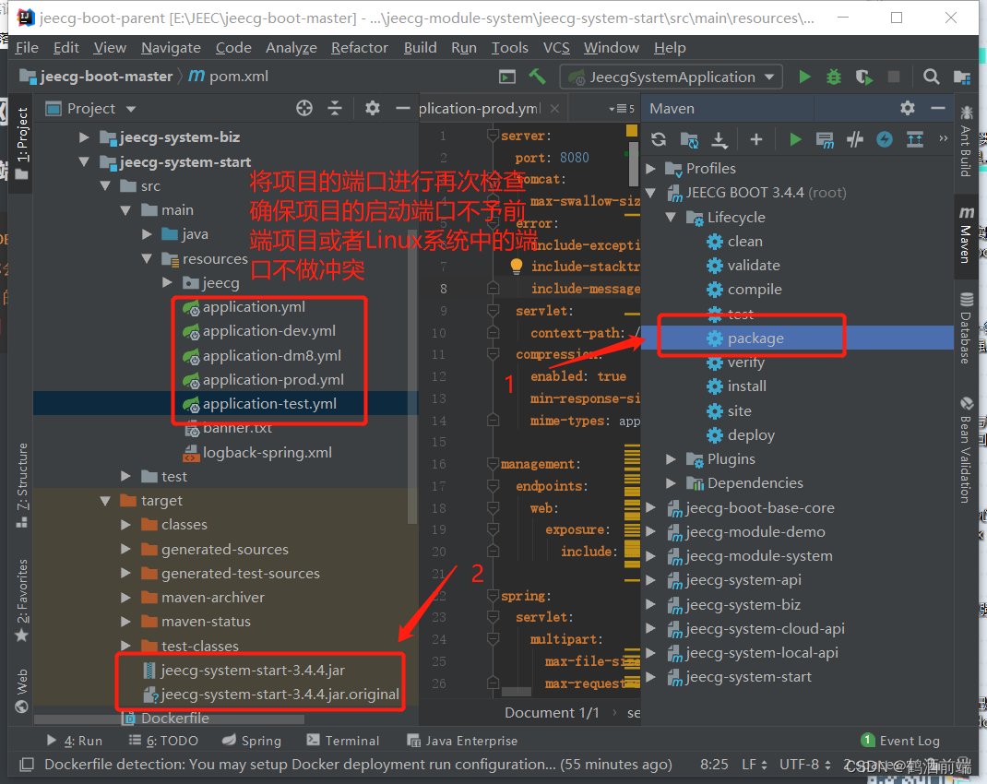Screen dimensions: 987x784
Task: Click the grayed Stop square icon
Action: point(893,77)
